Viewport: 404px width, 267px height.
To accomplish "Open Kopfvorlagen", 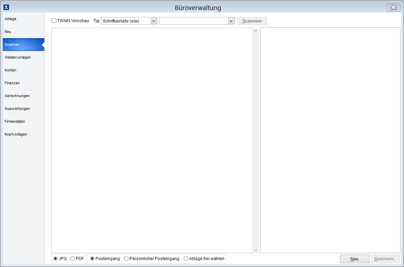I will [23, 134].
